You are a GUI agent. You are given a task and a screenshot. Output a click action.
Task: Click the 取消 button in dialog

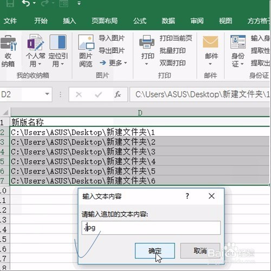(x=200, y=250)
